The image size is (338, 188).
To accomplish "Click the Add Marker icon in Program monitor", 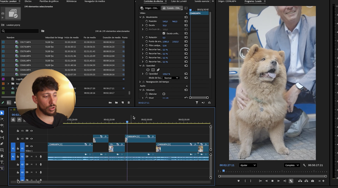I will click(x=238, y=181).
